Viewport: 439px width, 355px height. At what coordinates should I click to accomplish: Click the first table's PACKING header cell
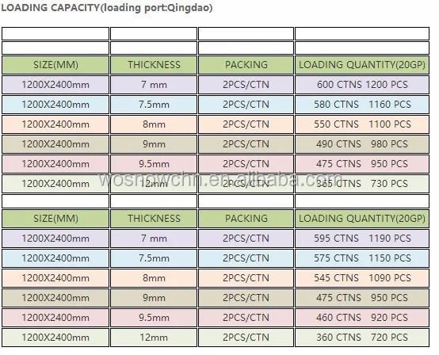coord(246,65)
